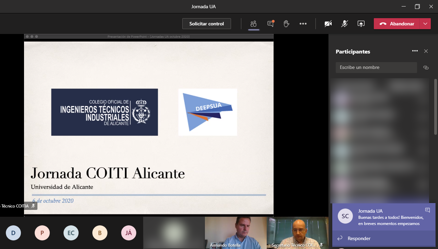Click the Jornada COITI Alicante slide title
This screenshot has width=438, height=249.
108,174
